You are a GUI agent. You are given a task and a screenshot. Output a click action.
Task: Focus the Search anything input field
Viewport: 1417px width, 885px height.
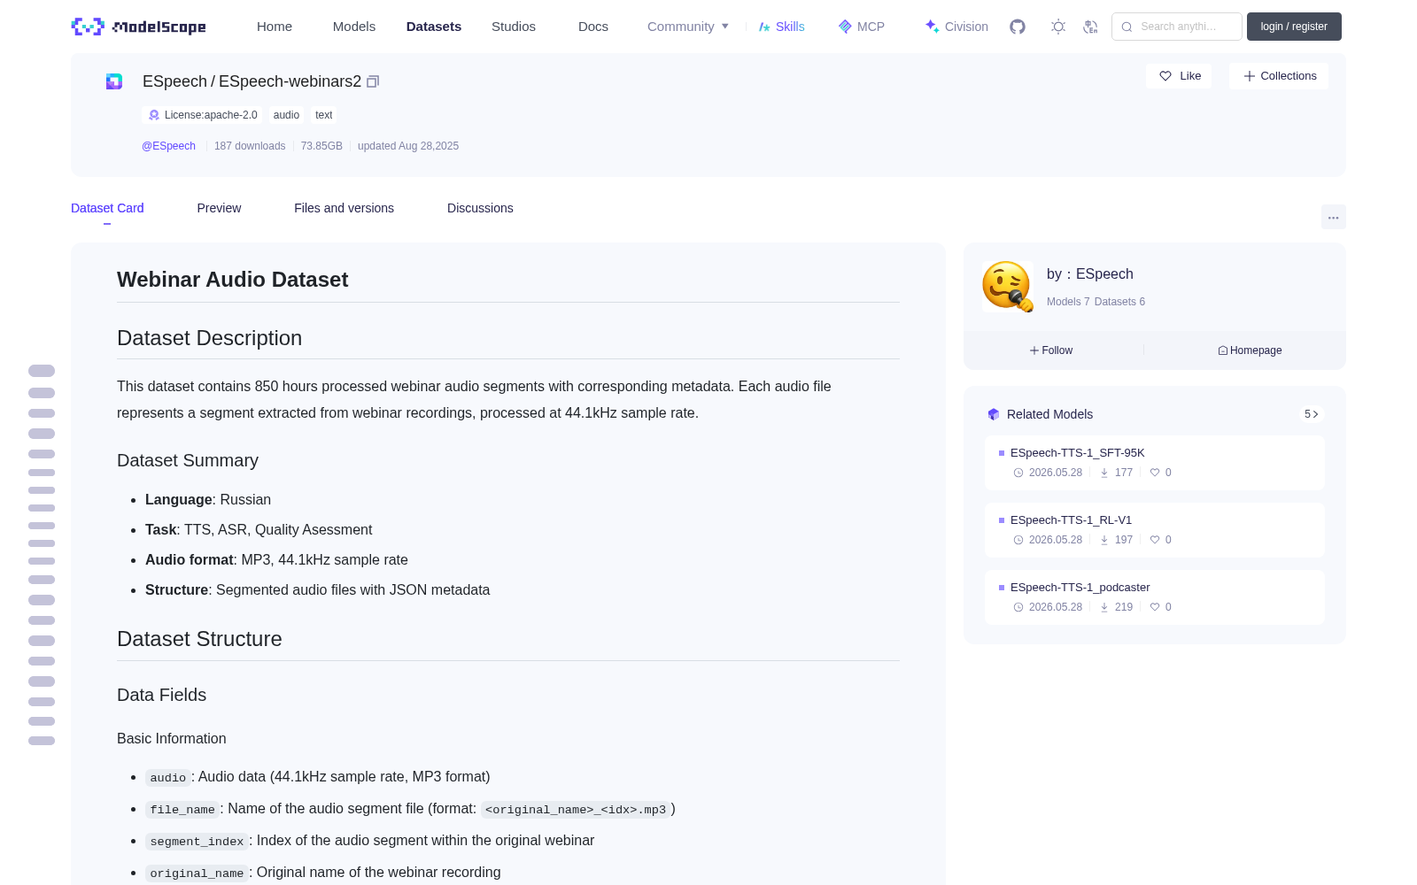tap(1177, 27)
